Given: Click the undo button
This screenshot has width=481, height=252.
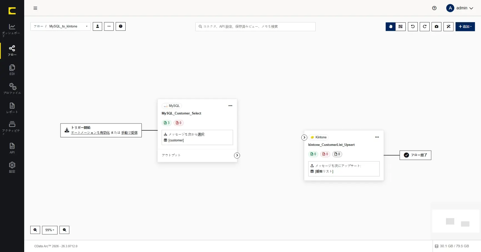Looking at the screenshot, I should pyautogui.click(x=413, y=27).
